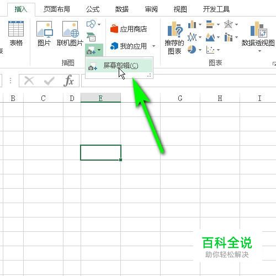Switch to 视图 tab
Screen dimensions: 276x276
click(x=180, y=9)
